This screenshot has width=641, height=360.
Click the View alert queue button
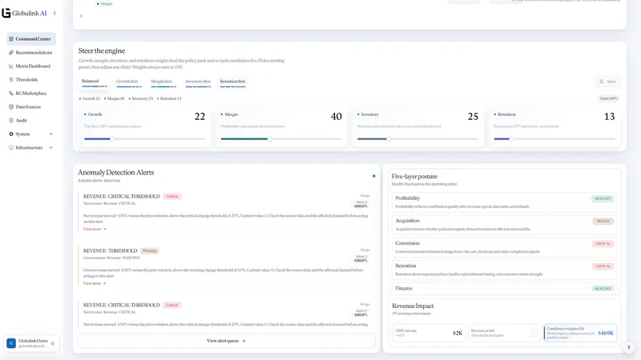226,341
